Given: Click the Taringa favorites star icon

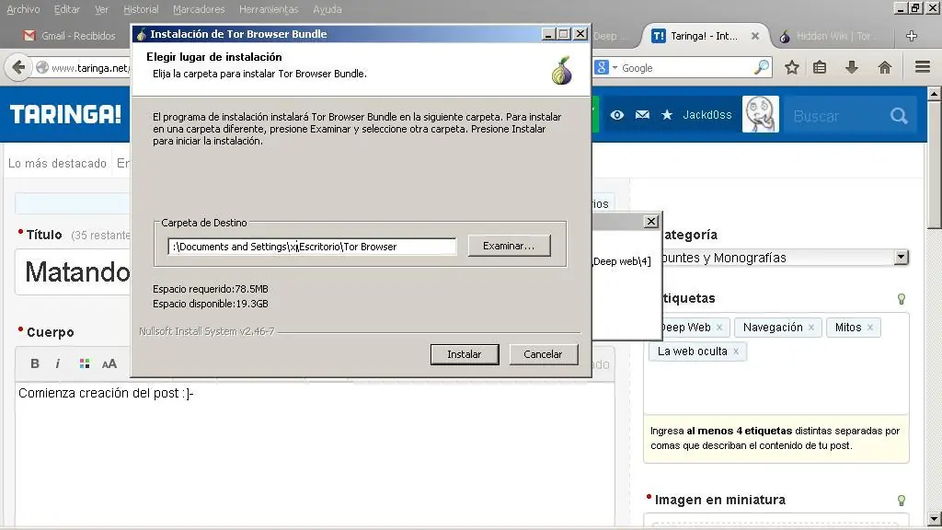Looking at the screenshot, I should click(x=667, y=115).
